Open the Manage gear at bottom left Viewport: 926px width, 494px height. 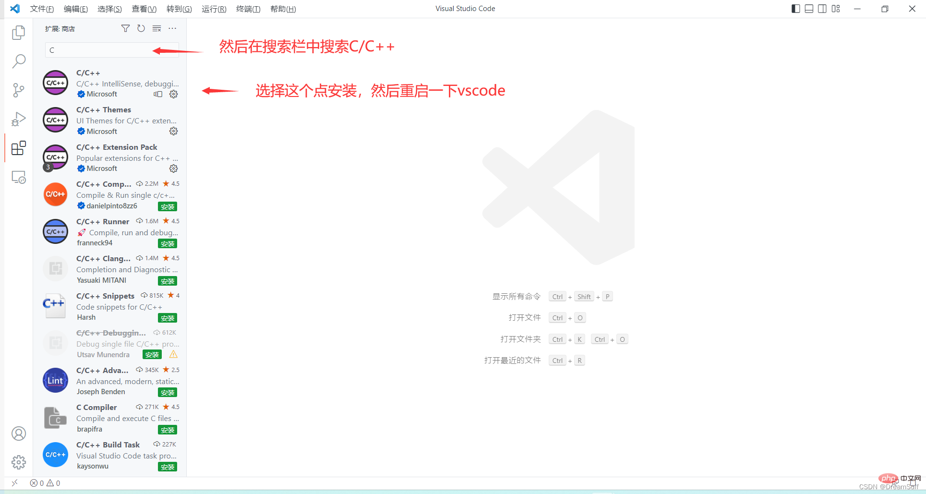point(18,462)
